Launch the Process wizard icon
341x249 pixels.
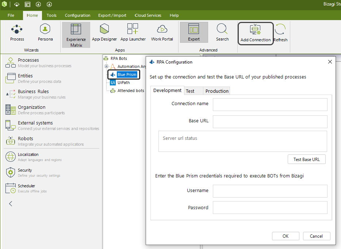pyautogui.click(x=17, y=32)
